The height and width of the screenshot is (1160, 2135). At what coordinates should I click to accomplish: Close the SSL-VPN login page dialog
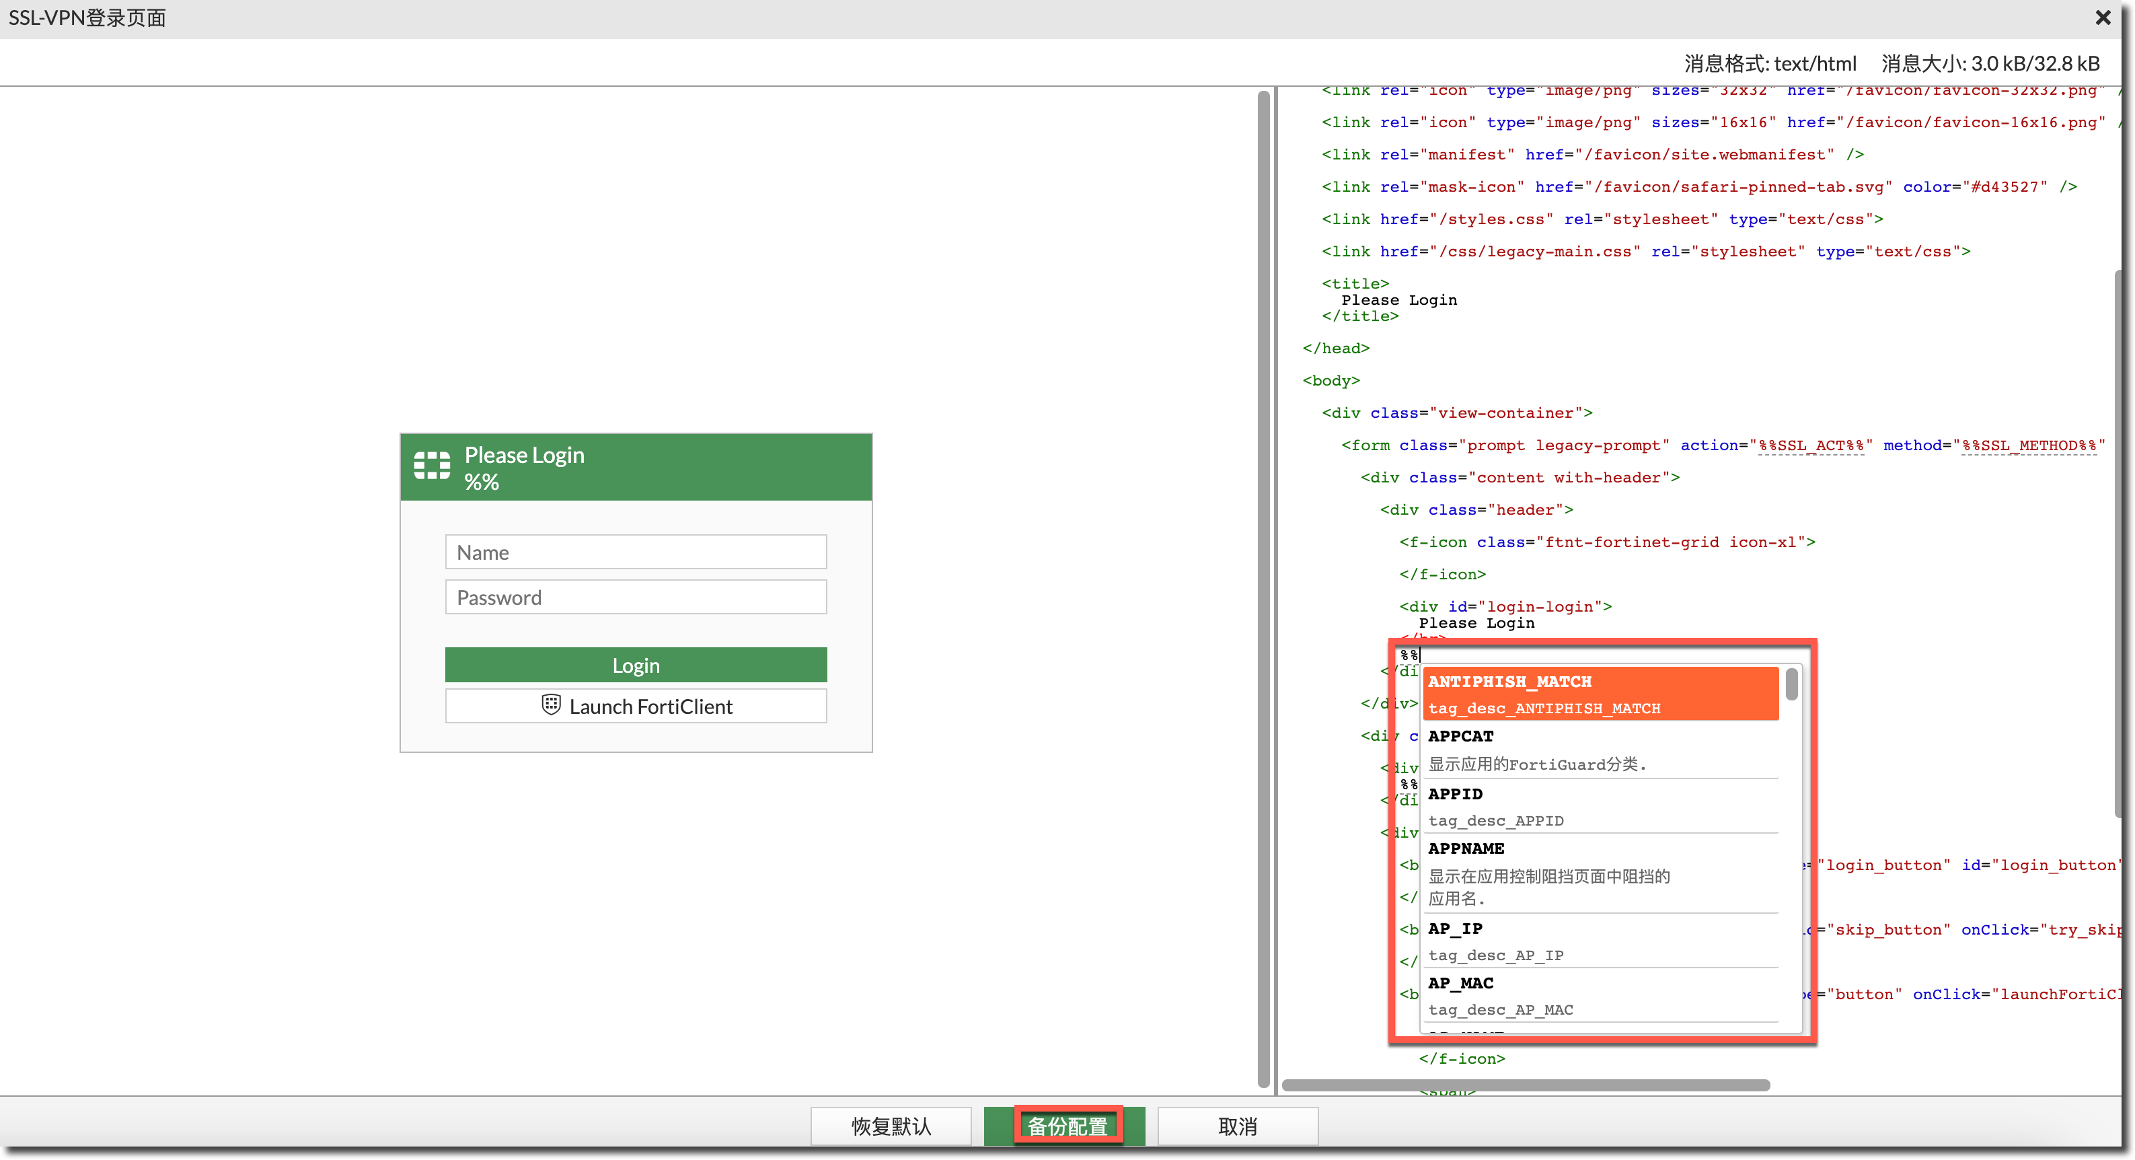coord(2103,17)
